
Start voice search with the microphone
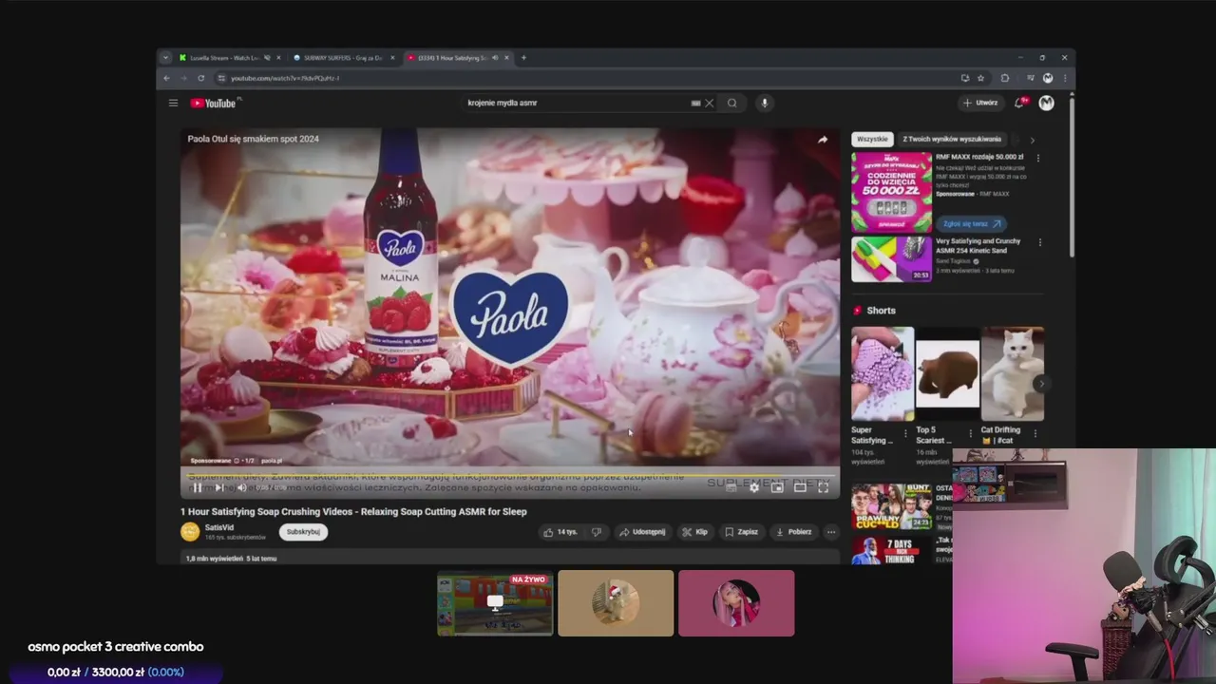(x=764, y=103)
